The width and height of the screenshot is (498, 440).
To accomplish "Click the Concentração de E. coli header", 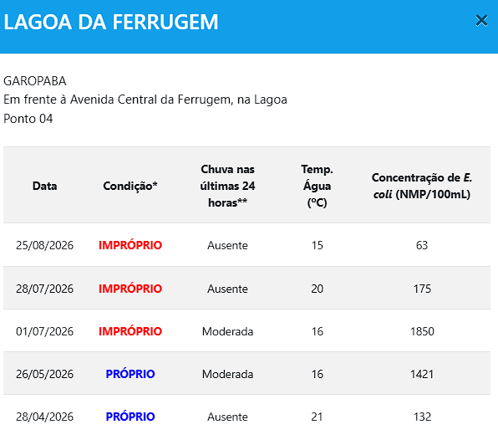I will pos(422,186).
